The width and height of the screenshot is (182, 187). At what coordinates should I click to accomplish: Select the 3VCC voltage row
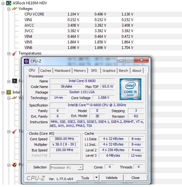pyautogui.click(x=103, y=31)
